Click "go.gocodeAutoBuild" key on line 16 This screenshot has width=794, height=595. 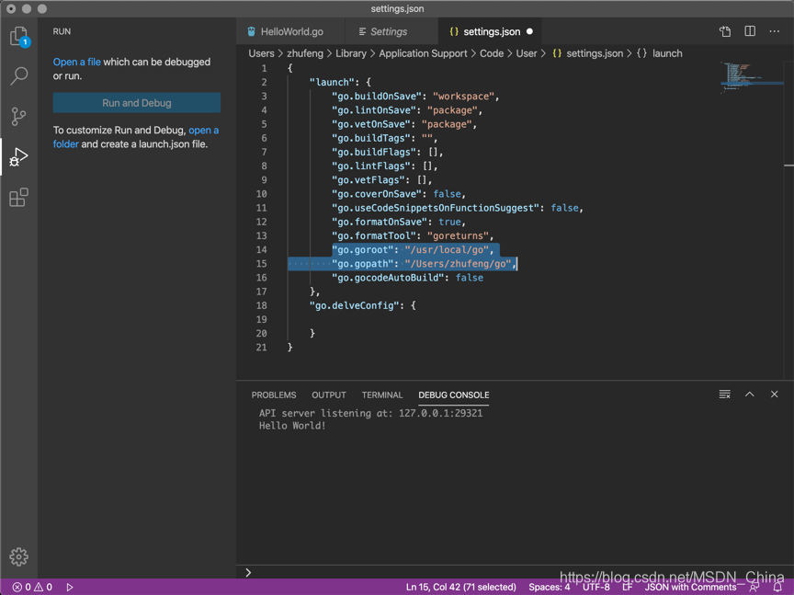(x=388, y=278)
